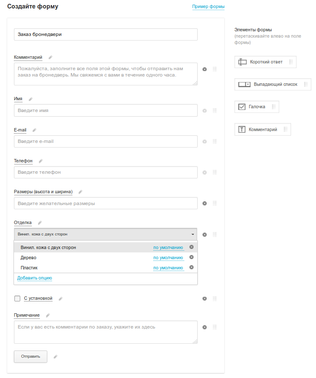Viewport: 316px width, 378px height.
Task: Select the Выпадающий список form element
Action: [x=272, y=85]
